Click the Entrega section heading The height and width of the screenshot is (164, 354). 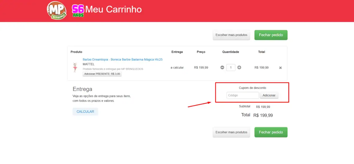tap(83, 89)
